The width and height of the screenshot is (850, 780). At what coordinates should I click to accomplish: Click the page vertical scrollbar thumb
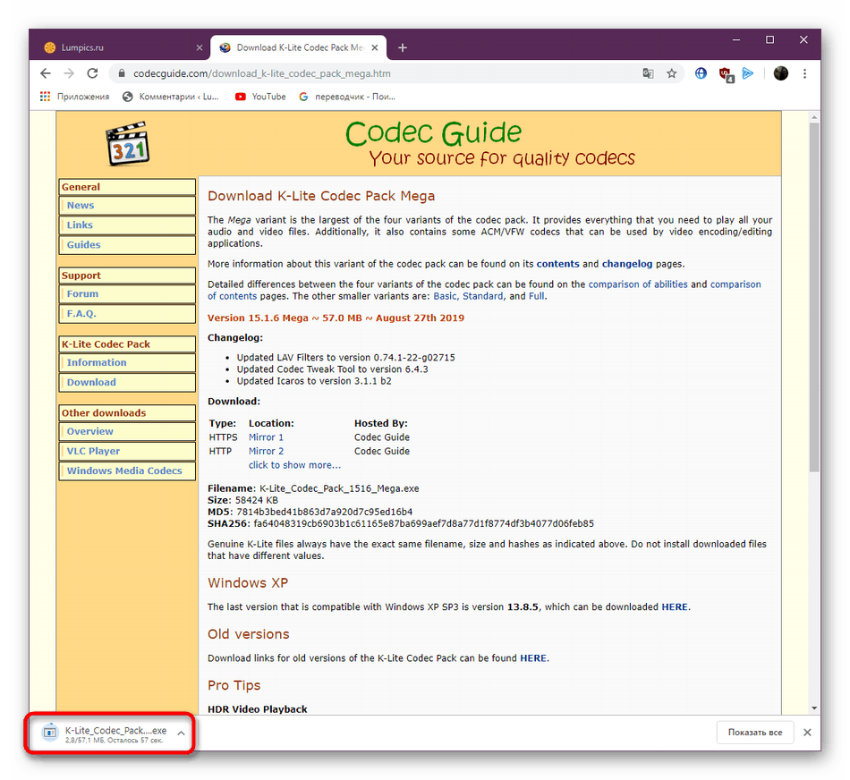[814, 297]
